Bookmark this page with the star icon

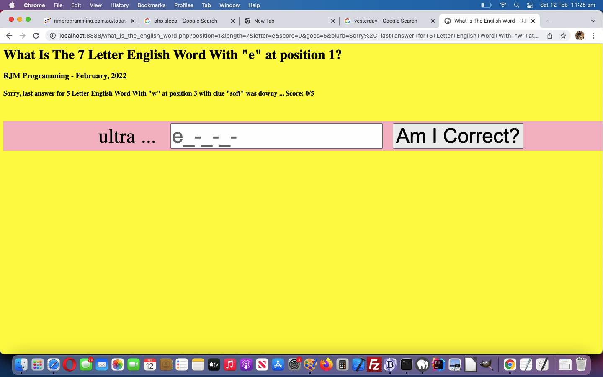click(x=563, y=36)
